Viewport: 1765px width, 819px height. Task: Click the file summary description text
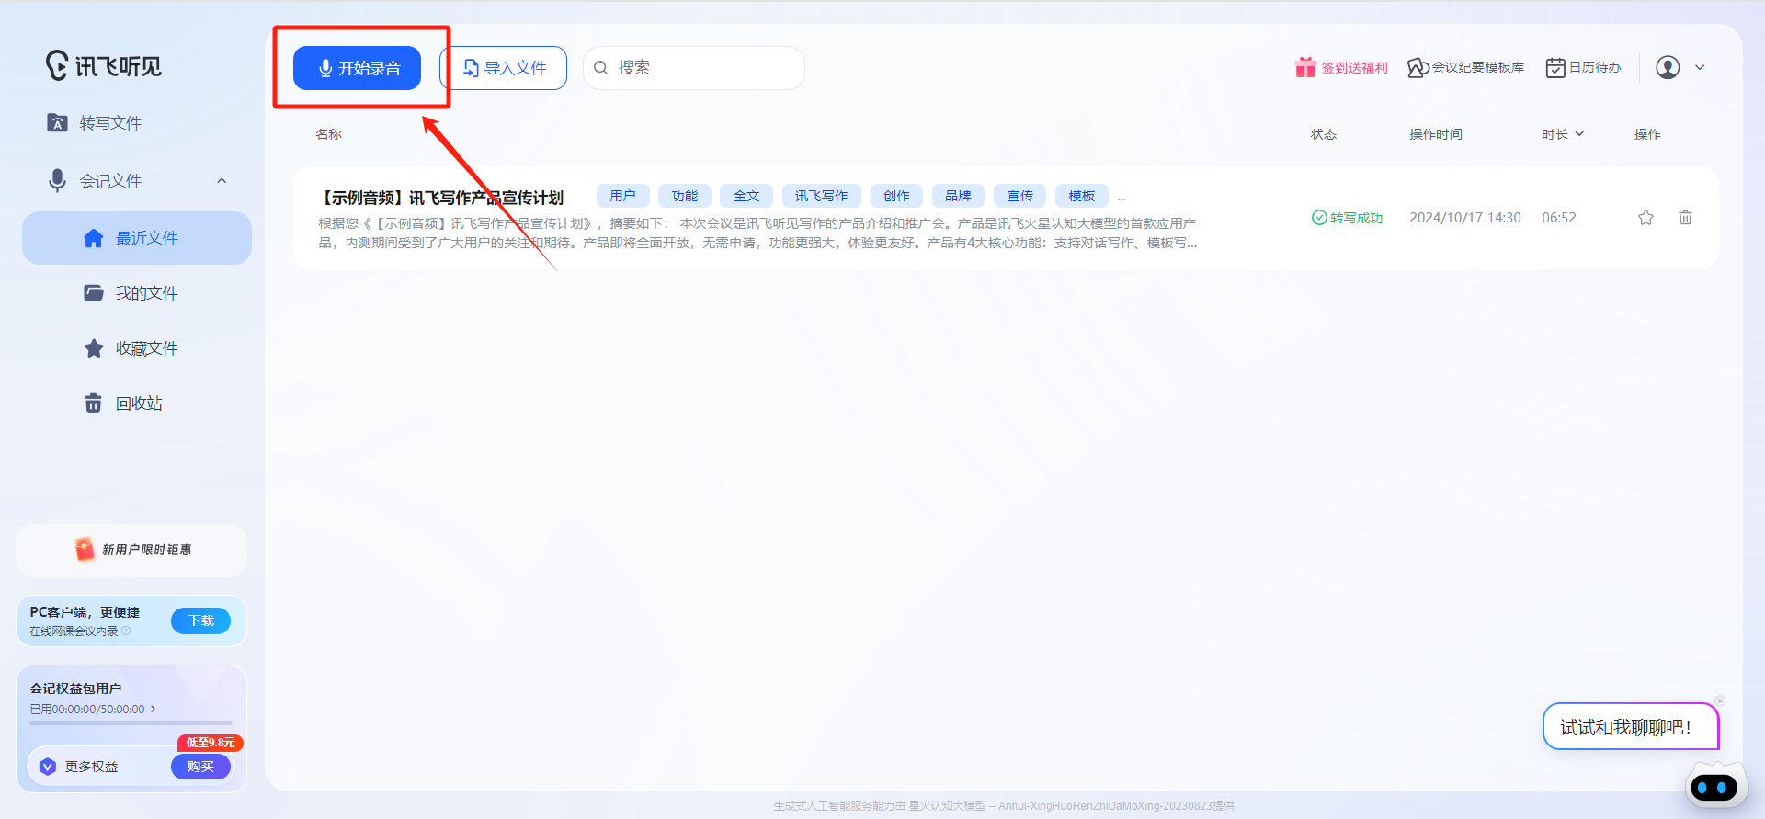click(x=757, y=233)
